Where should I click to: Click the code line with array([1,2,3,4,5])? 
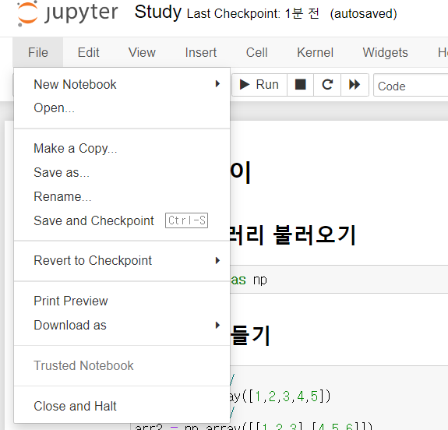280,397
